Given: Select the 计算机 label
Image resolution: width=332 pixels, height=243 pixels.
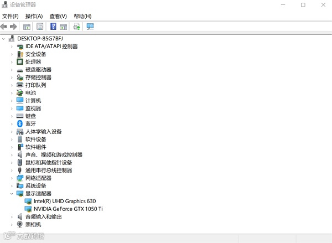Looking at the screenshot, I should click(33, 101).
